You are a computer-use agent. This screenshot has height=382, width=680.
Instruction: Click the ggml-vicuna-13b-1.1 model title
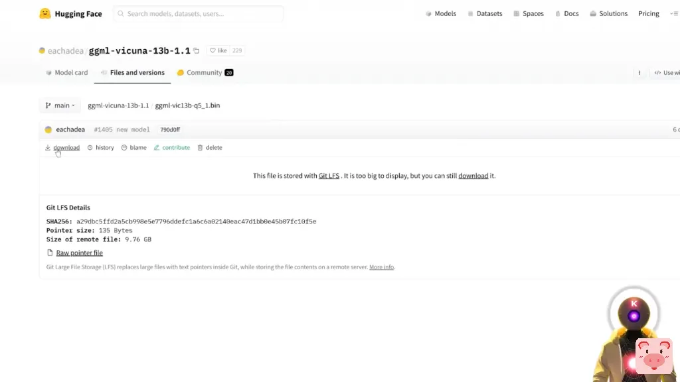point(139,51)
